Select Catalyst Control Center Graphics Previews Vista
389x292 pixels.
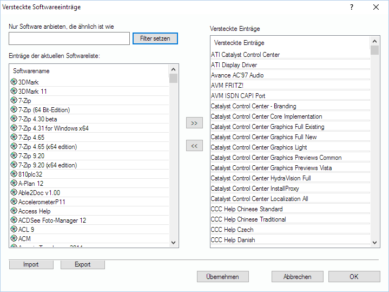click(x=290, y=168)
